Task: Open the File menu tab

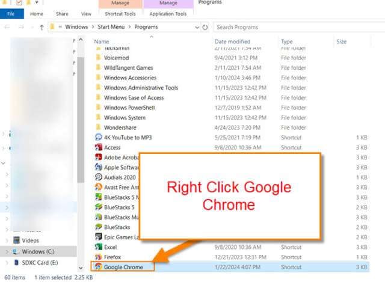Action: click(12, 14)
